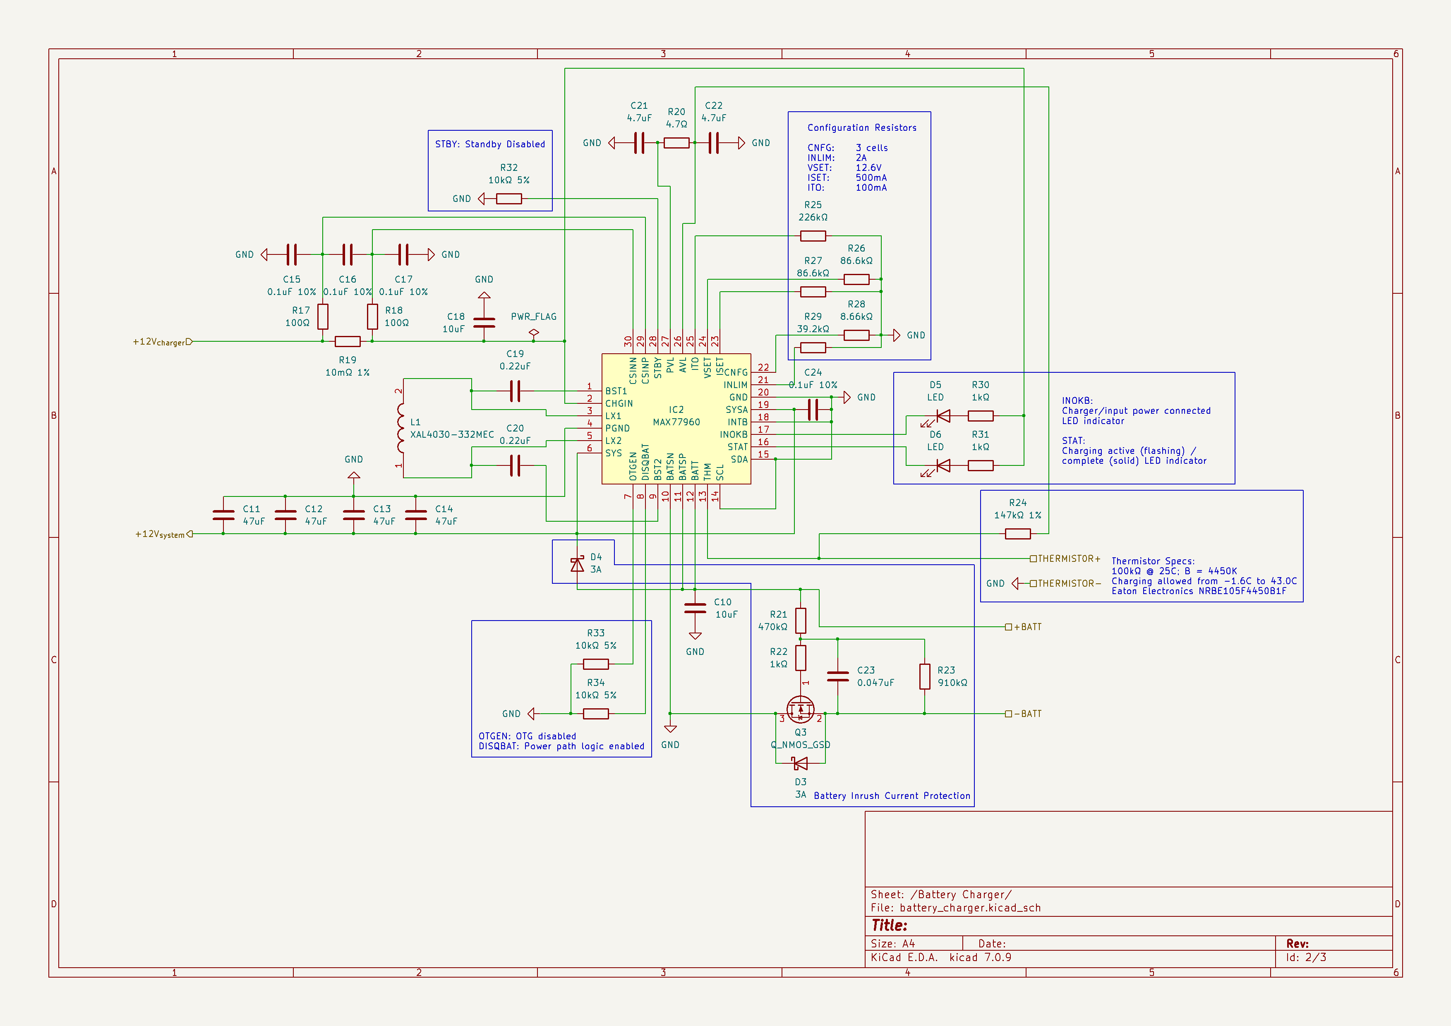The width and height of the screenshot is (1451, 1026).
Task: Click the -BATT connector label
Action: [x=1024, y=714]
